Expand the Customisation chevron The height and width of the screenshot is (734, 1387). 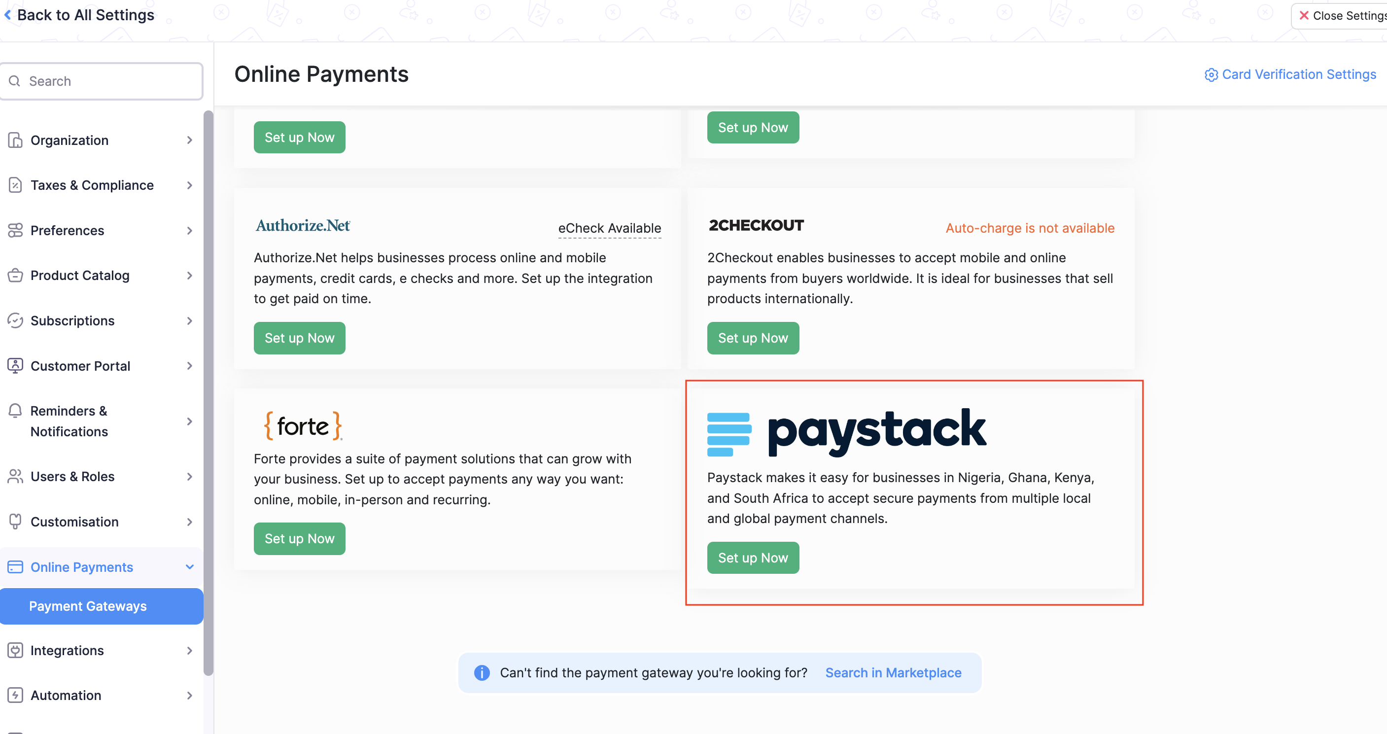tap(190, 521)
